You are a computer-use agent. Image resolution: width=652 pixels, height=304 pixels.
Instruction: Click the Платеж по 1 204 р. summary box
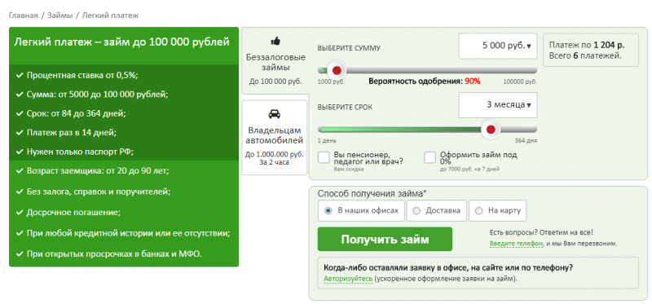pos(590,50)
